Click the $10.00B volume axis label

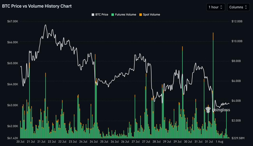[237, 41]
